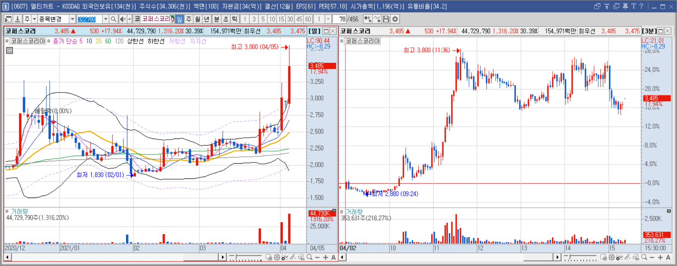This screenshot has height=266, width=677.
Task: Open data grid icon under 코퍼스코리아 label
Action: click(10, 50)
